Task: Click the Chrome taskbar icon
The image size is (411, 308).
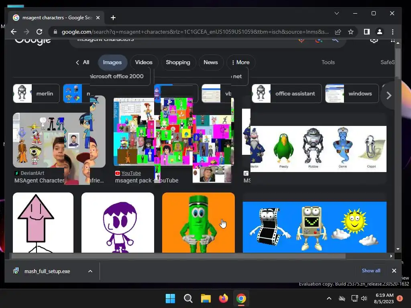Action: [241, 298]
